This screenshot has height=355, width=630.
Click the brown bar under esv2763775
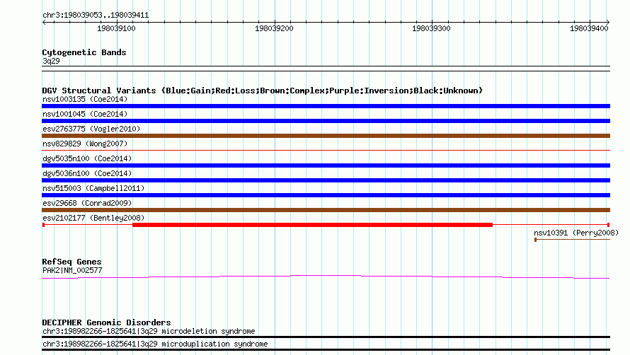[x=326, y=136]
